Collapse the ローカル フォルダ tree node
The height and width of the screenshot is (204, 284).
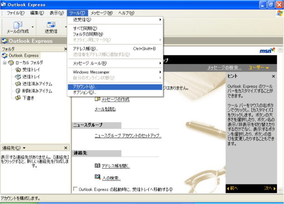(5, 63)
